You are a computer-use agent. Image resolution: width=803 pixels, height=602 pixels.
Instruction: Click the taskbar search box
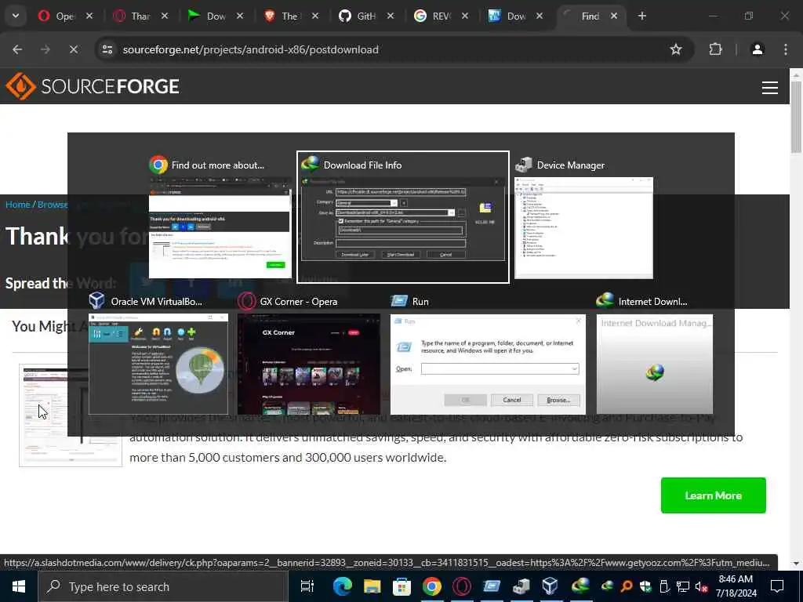(163, 586)
